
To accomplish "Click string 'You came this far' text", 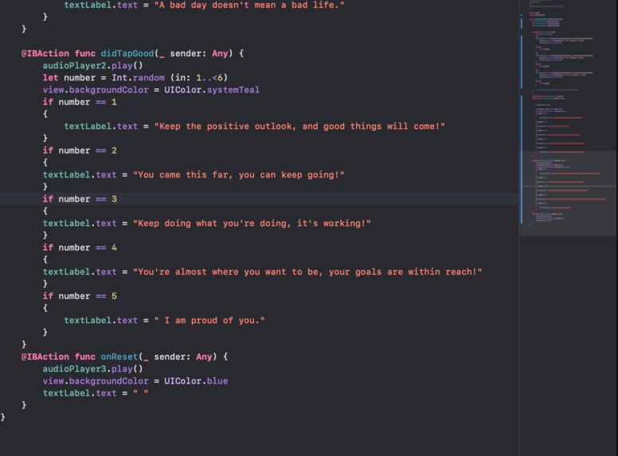I will [x=238, y=175].
